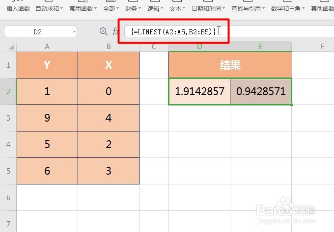Screen dimensions: 334x232
Task: Click the Select All corner triangle
Action: [12, 47]
